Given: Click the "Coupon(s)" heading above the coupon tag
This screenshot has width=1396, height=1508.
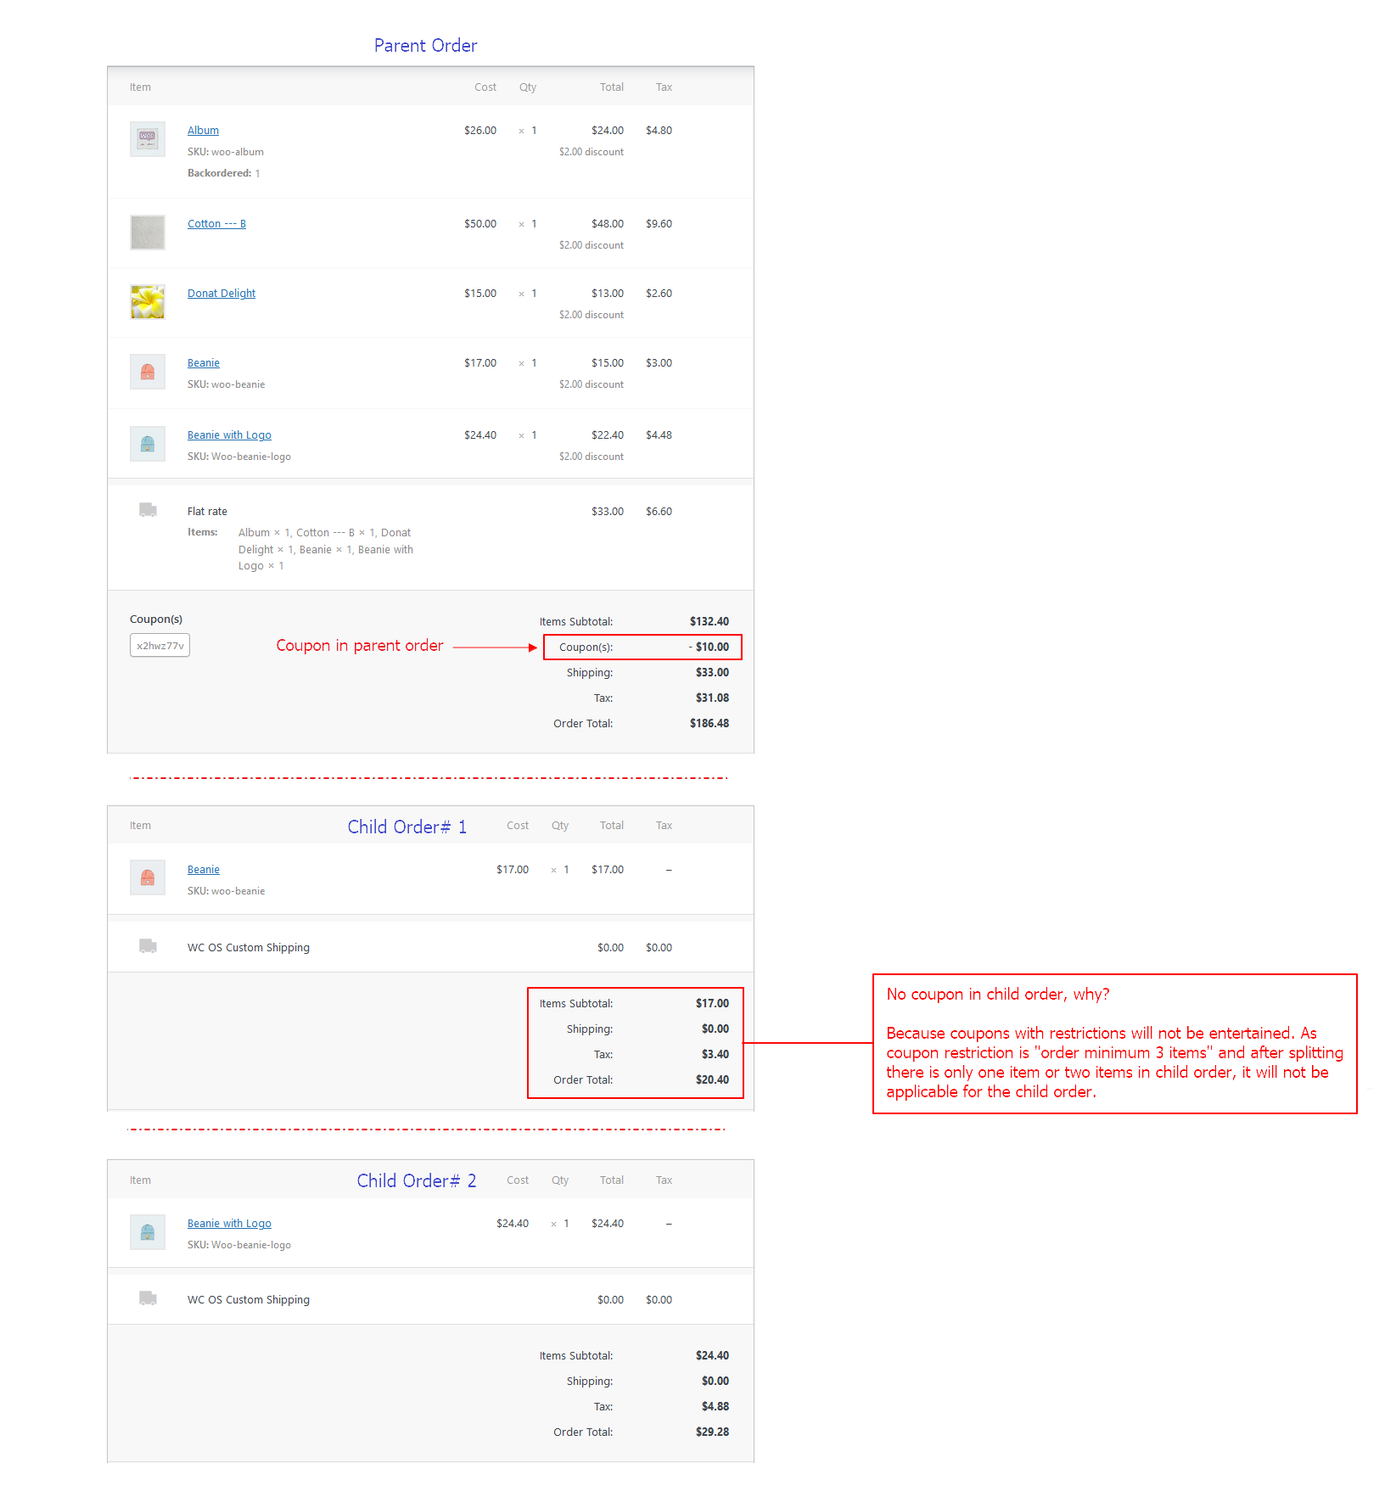Looking at the screenshot, I should pyautogui.click(x=156, y=619).
